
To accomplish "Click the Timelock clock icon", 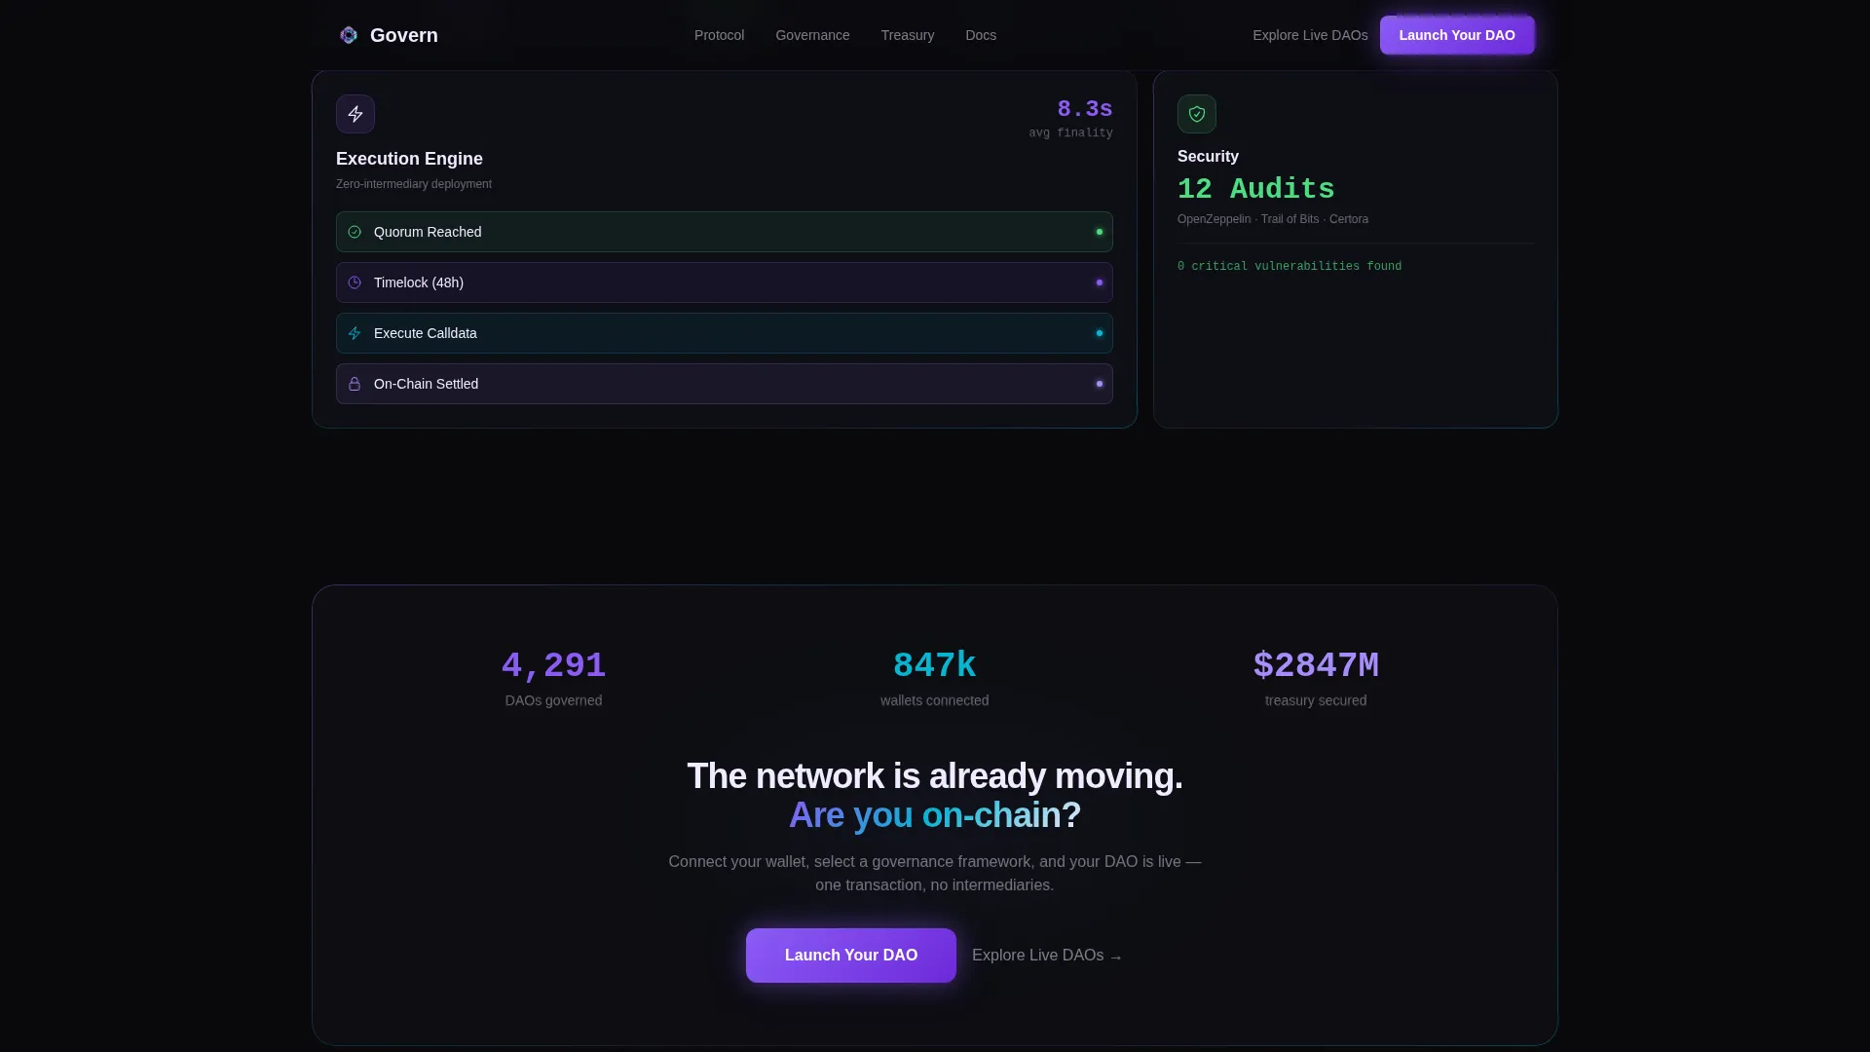I will (x=355, y=282).
